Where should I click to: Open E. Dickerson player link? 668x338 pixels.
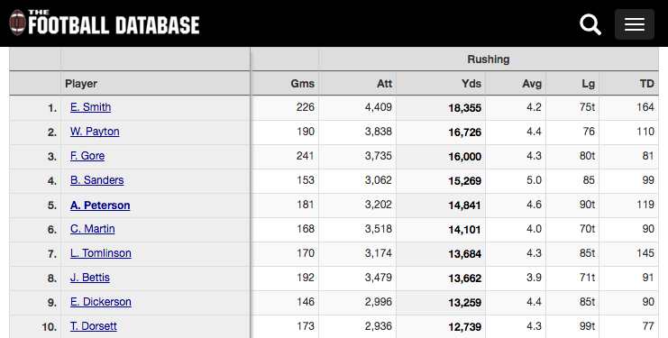click(101, 301)
